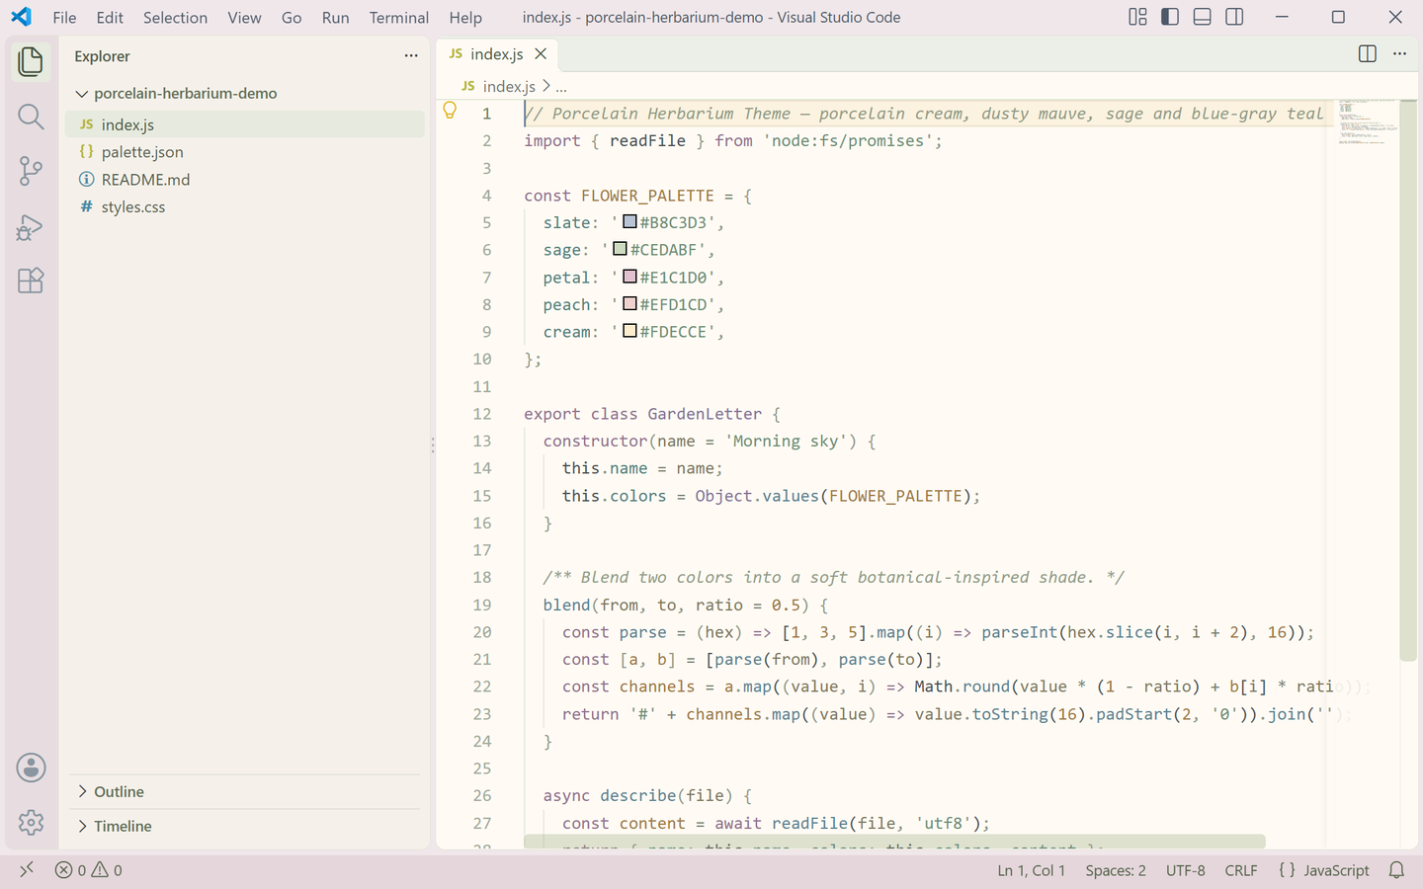Open the Search view
Screen dimensions: 1423x889
click(31, 117)
